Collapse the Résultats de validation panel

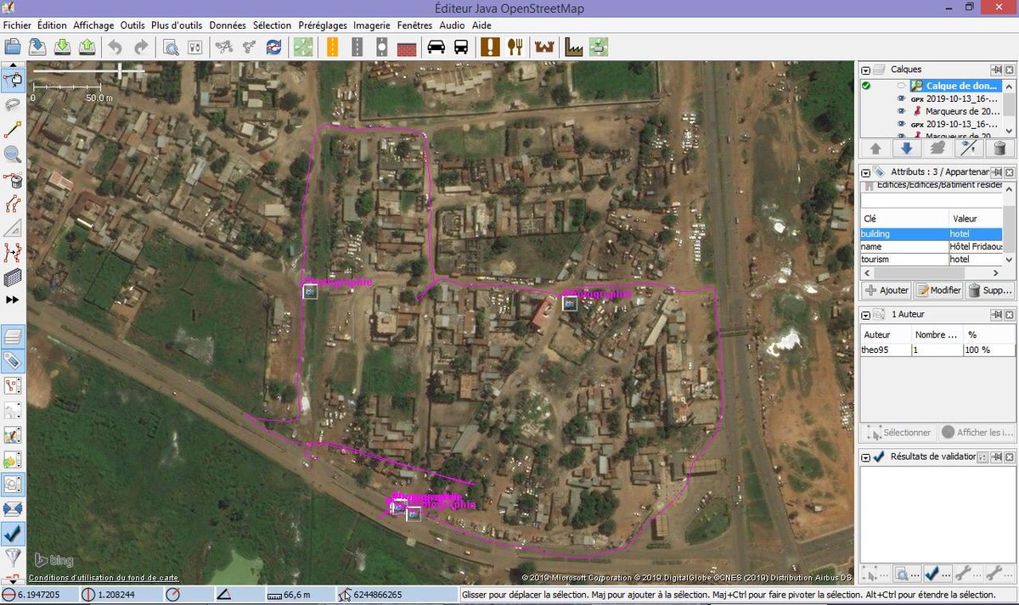pos(865,457)
